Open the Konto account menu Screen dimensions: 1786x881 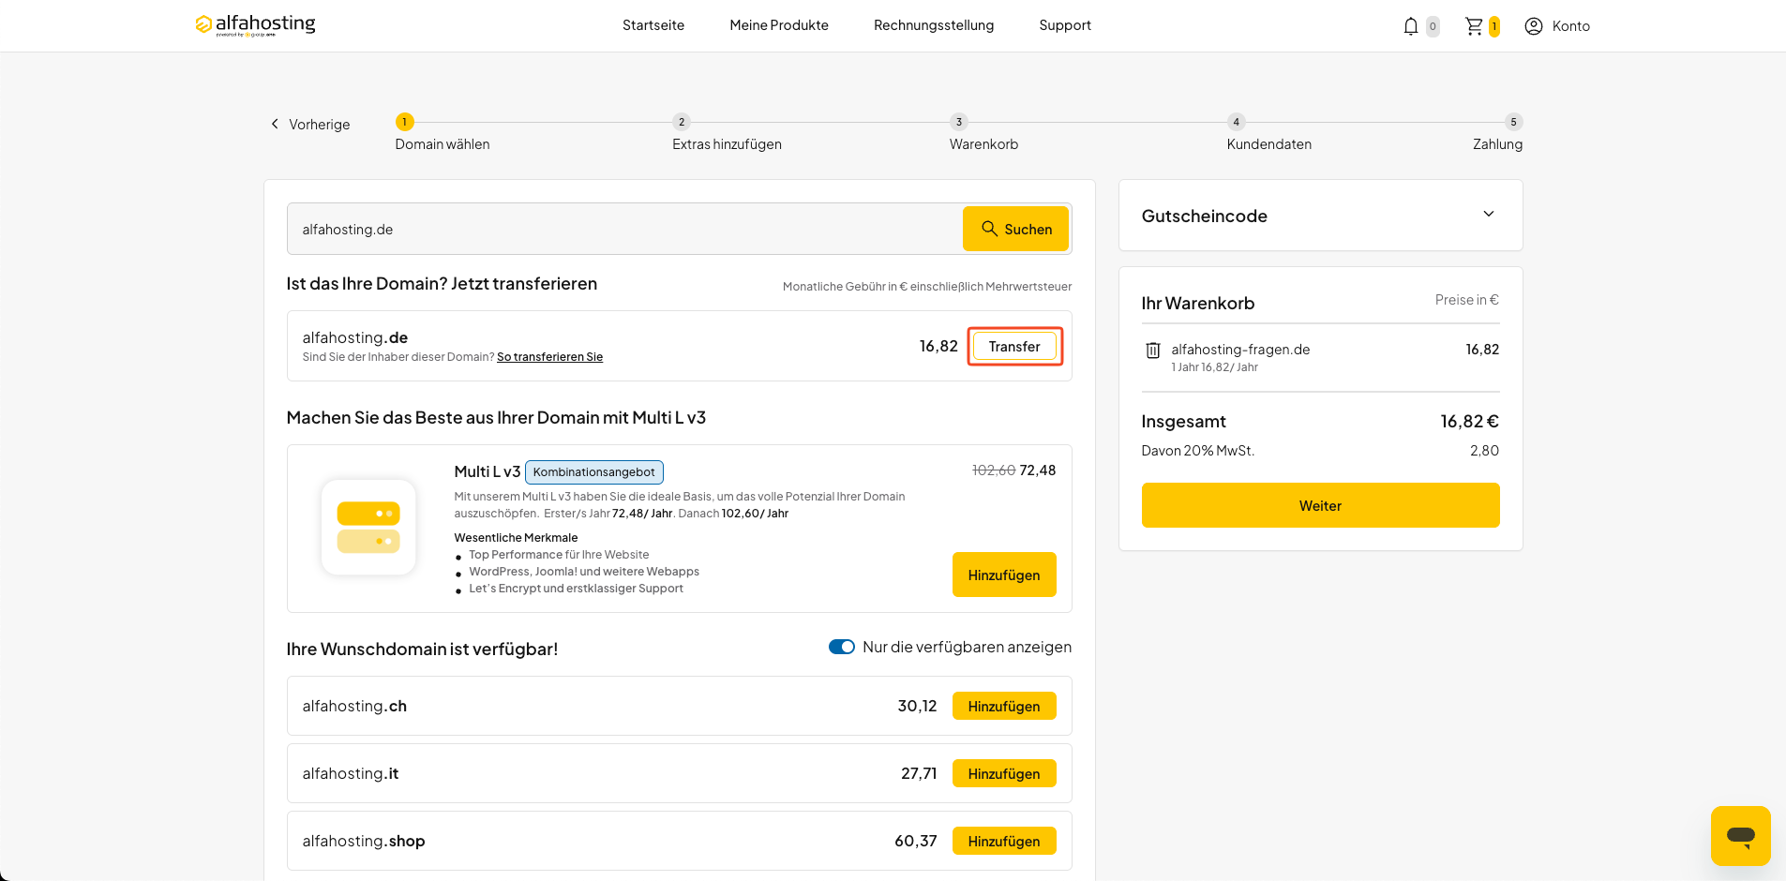coord(1557,26)
